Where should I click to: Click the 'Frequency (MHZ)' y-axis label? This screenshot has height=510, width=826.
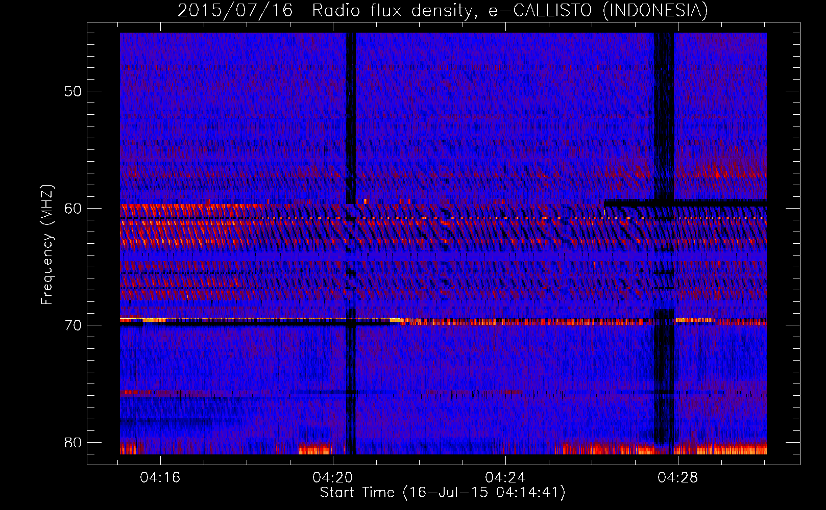click(x=47, y=245)
